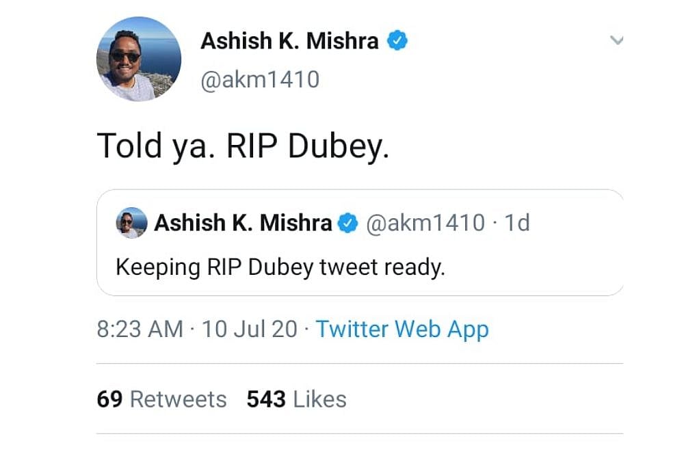Click the @akm1410 handle under the name
Viewport: 684px width, 456px height.
coord(260,77)
